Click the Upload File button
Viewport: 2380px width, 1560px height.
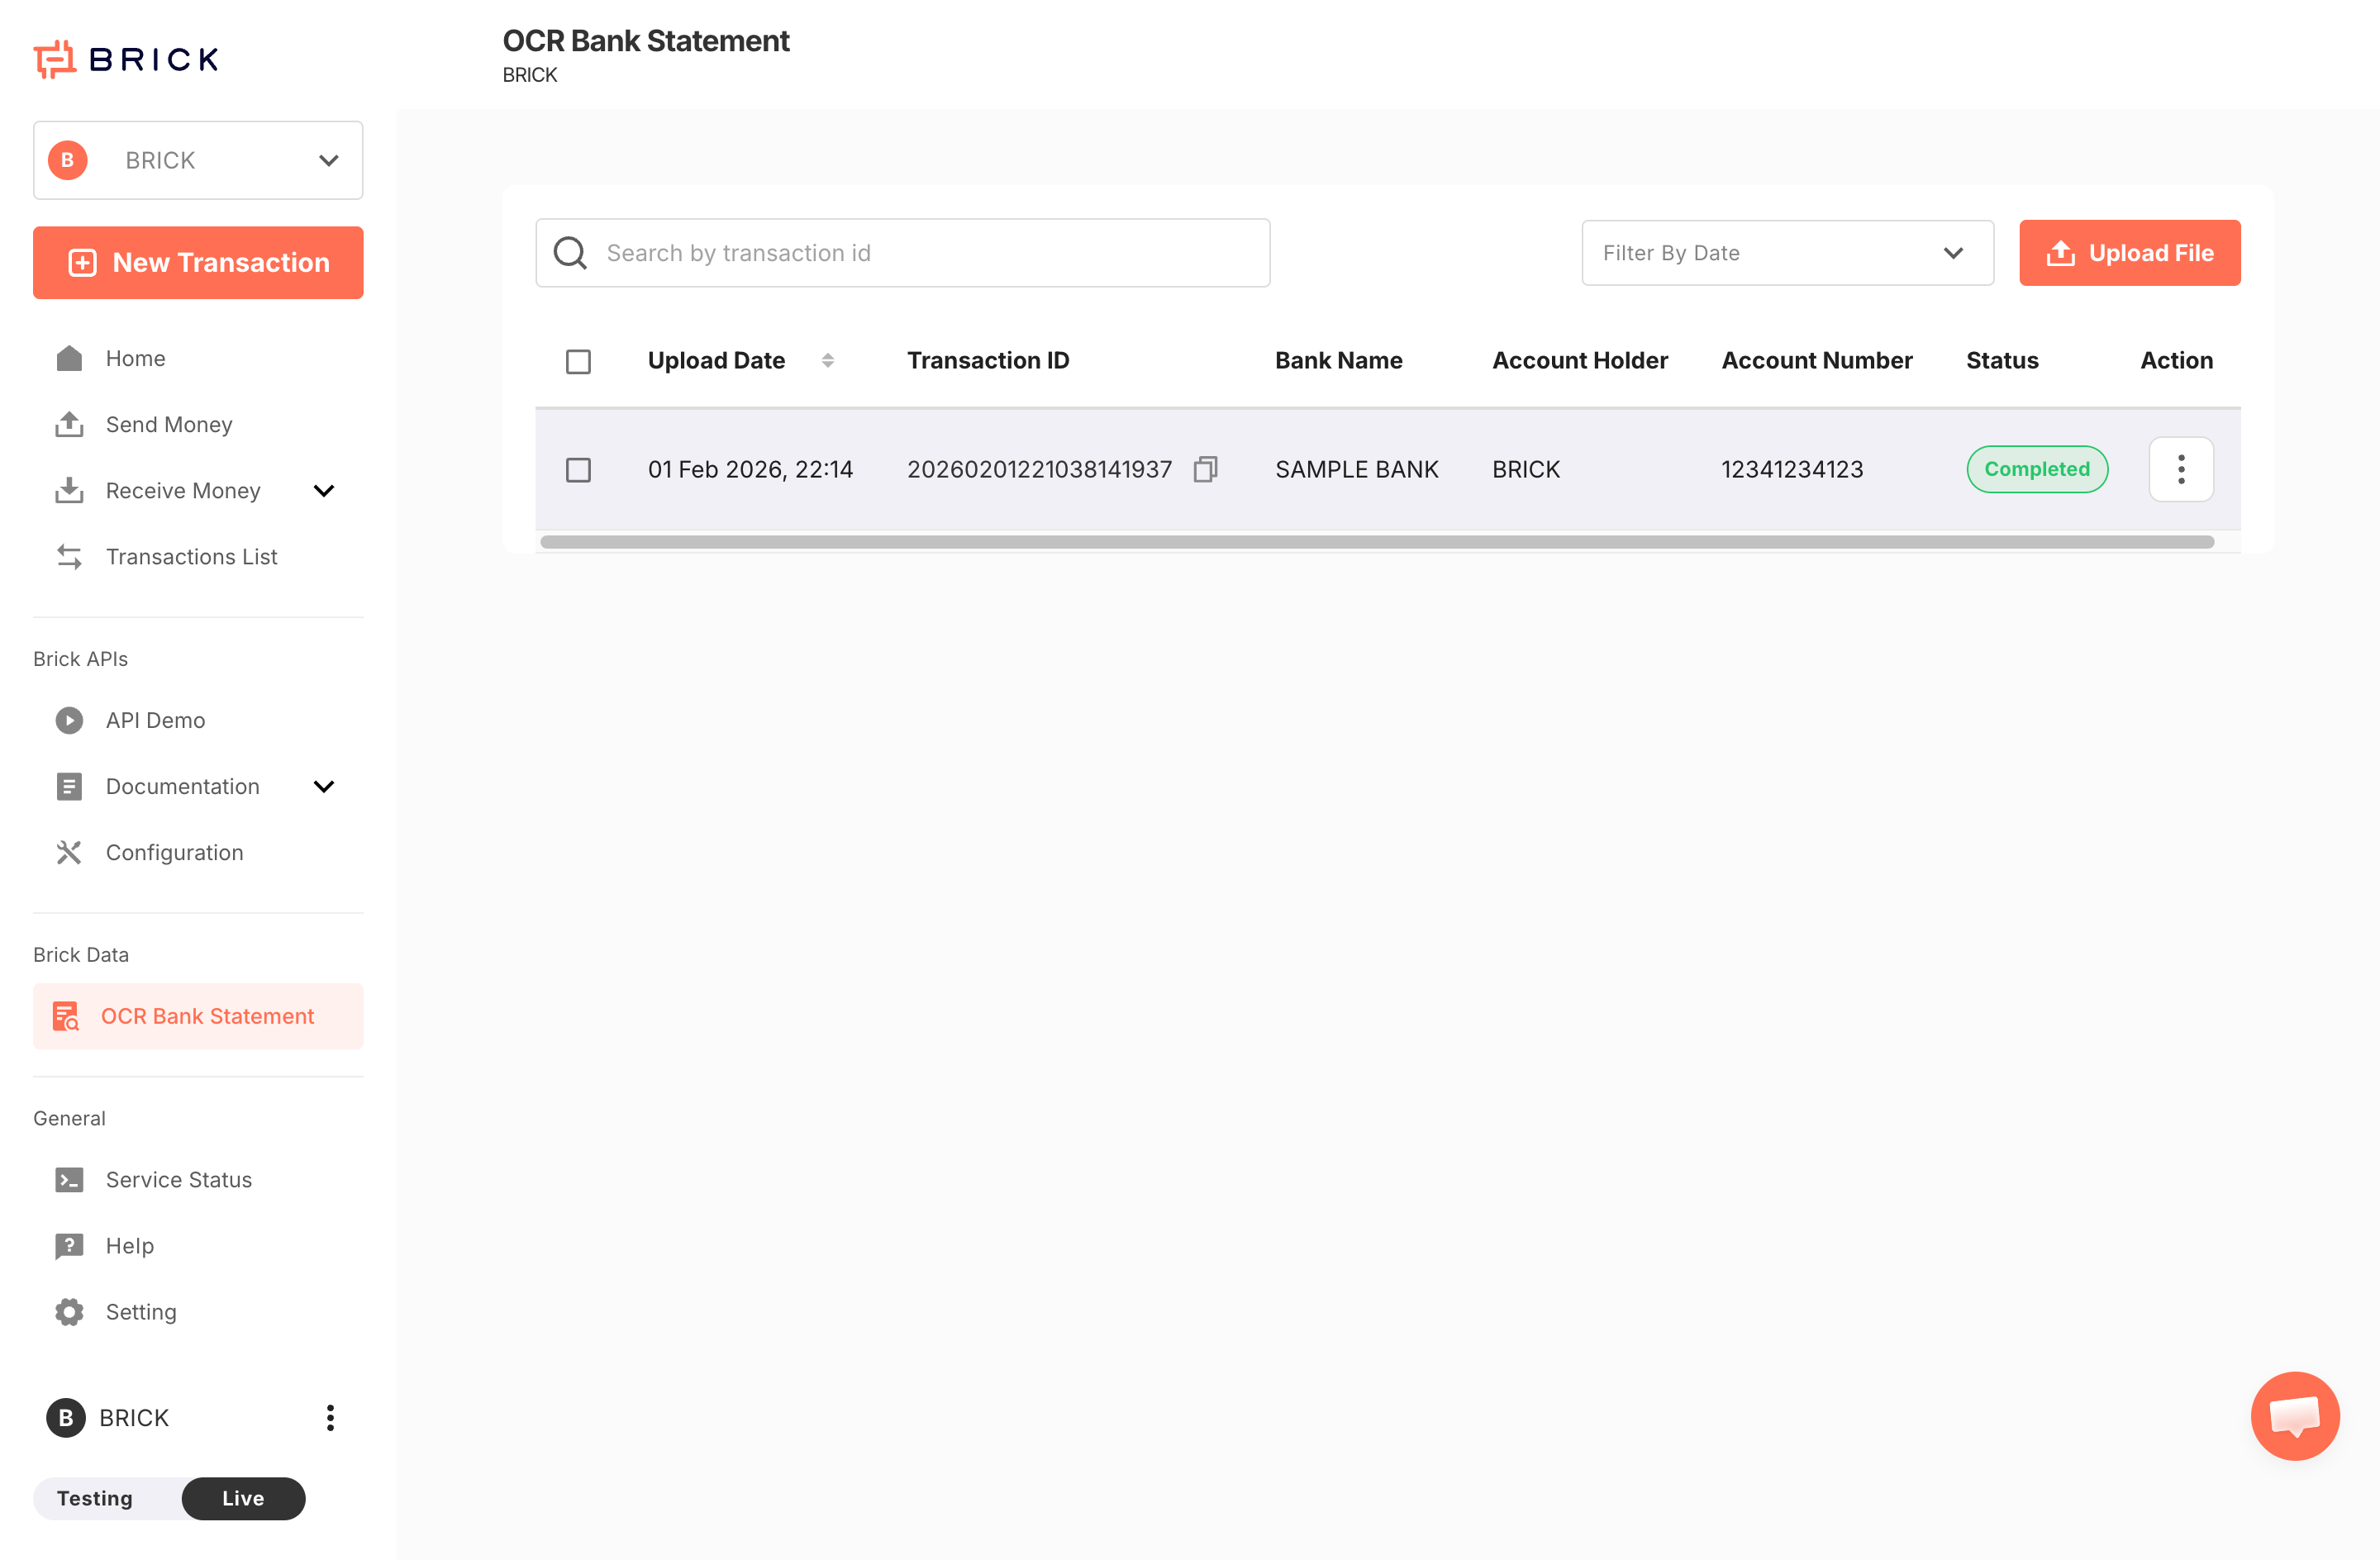(2129, 253)
